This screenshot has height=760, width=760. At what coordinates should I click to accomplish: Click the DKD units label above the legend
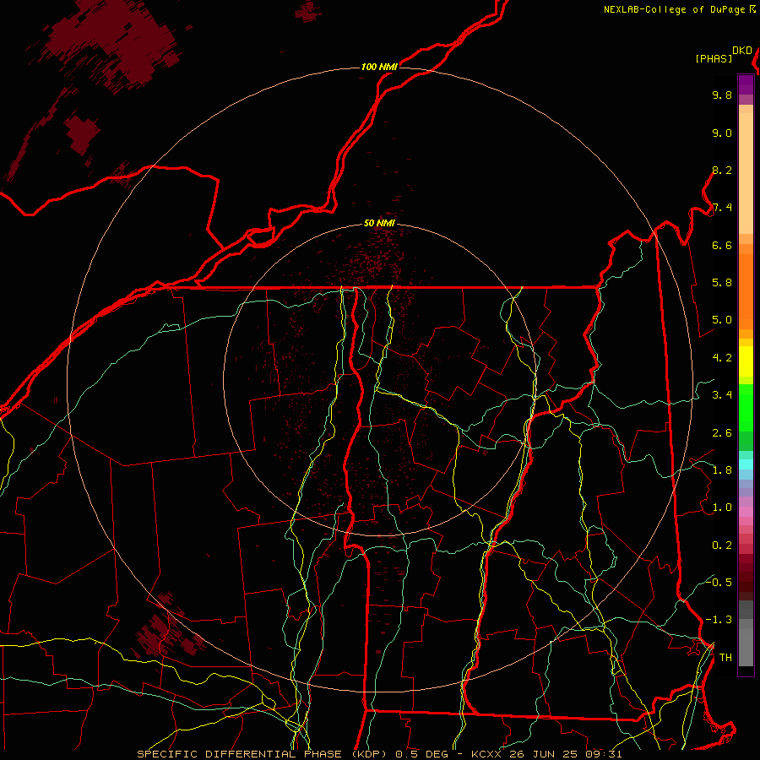point(742,51)
